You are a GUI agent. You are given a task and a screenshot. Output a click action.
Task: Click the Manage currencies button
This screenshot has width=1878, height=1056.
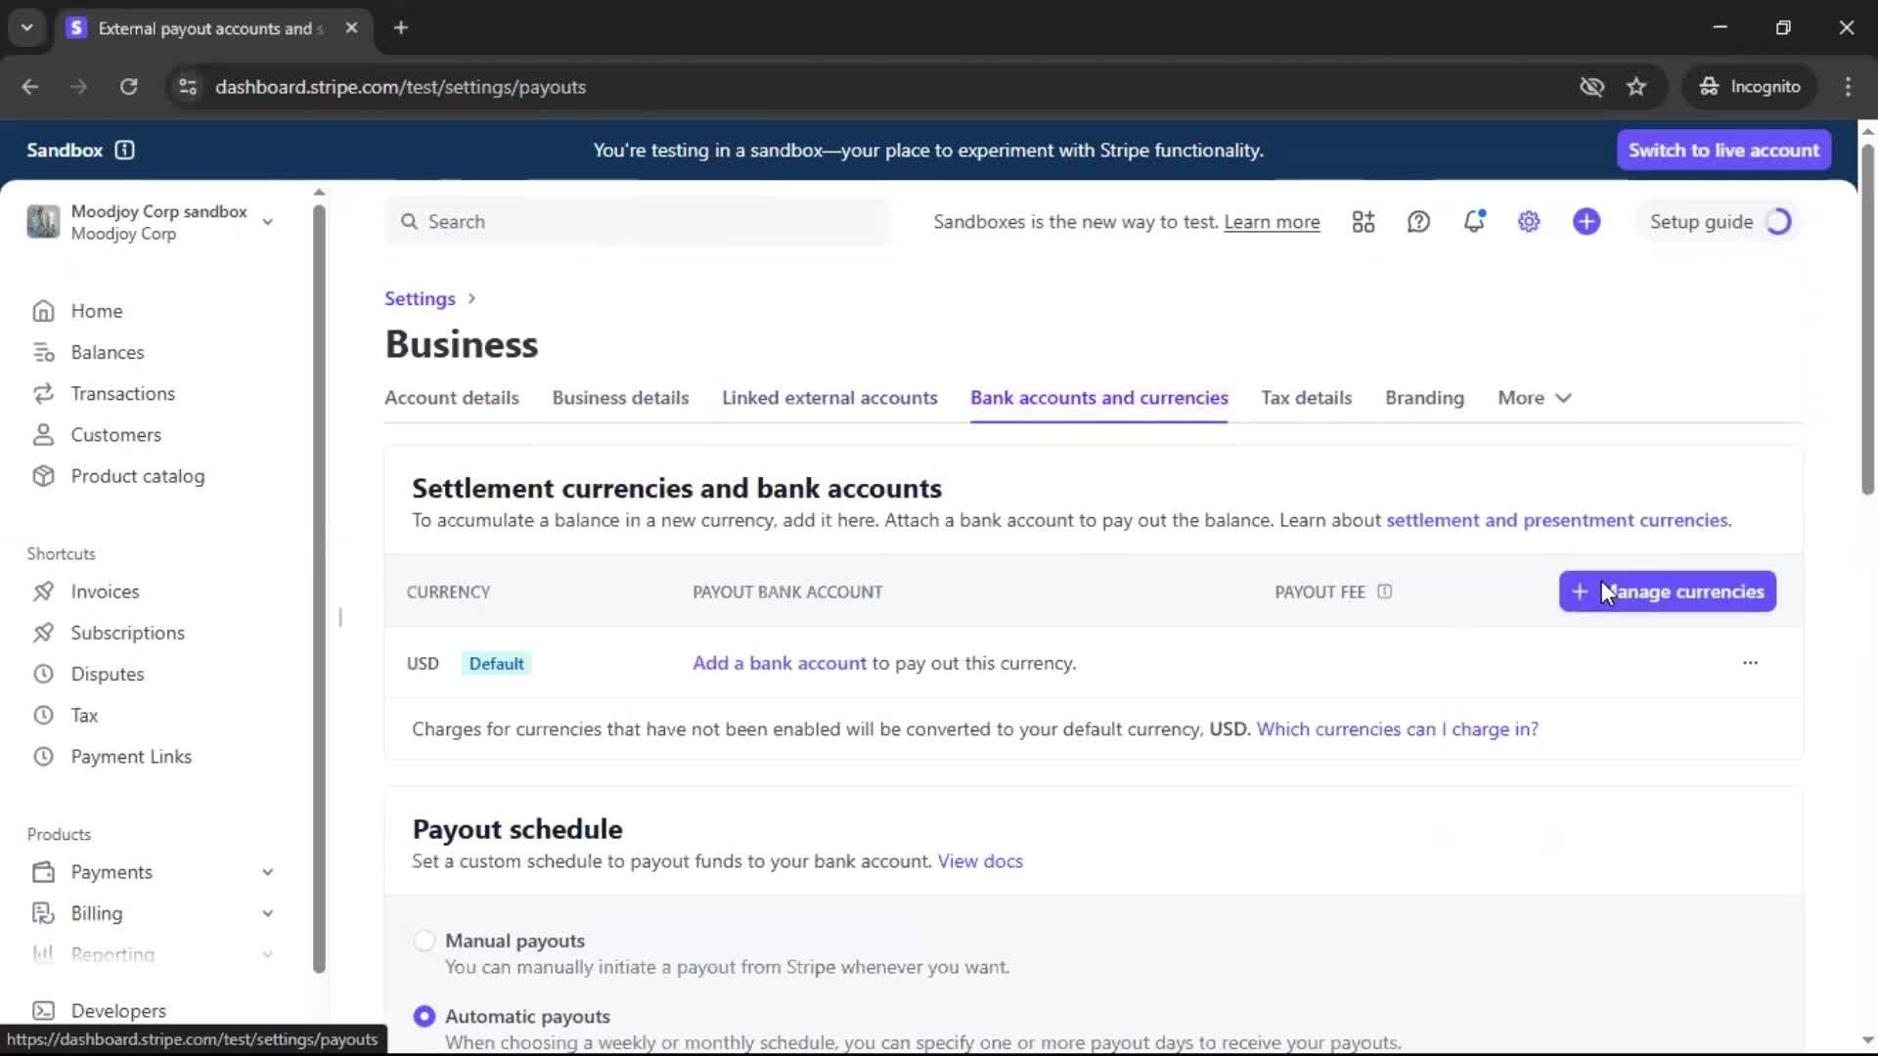1667,592
